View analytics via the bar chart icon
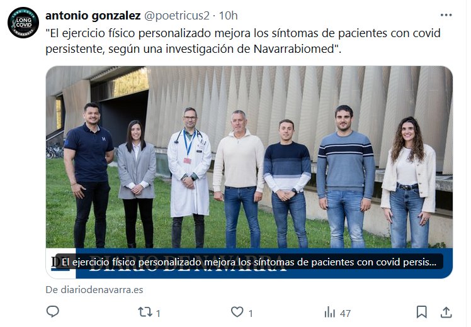 click(329, 313)
